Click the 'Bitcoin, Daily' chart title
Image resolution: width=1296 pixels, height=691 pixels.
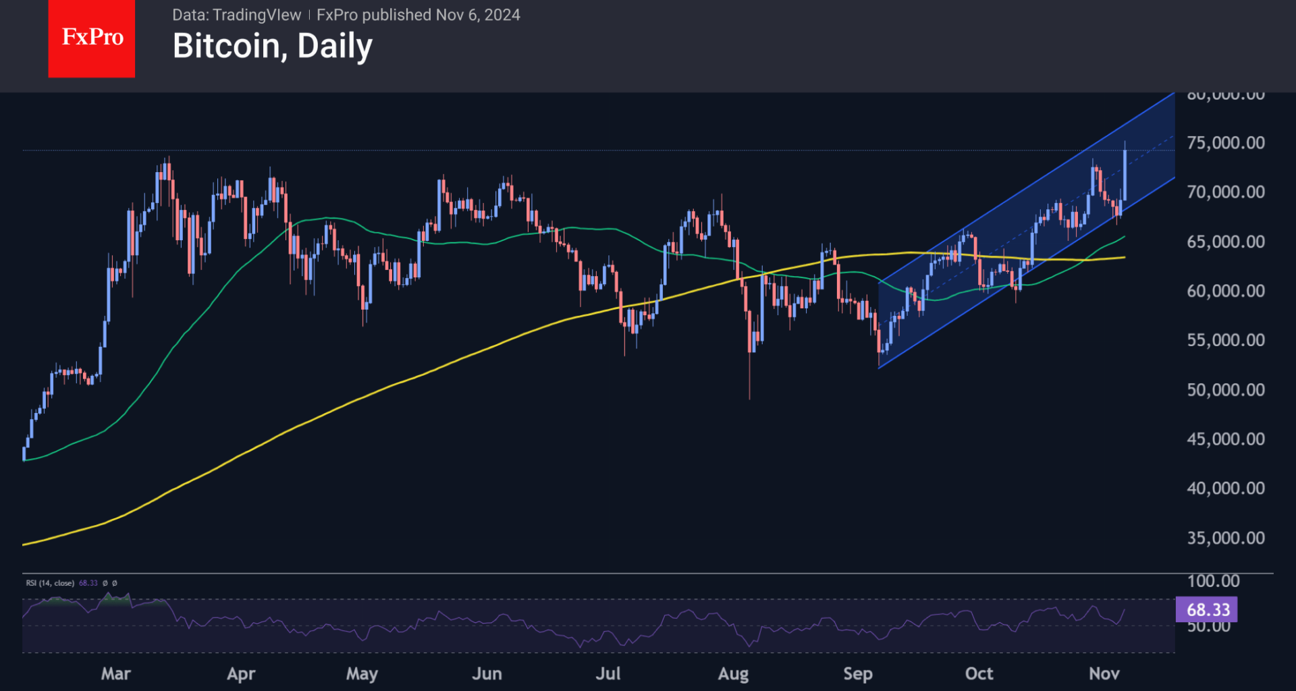[273, 47]
